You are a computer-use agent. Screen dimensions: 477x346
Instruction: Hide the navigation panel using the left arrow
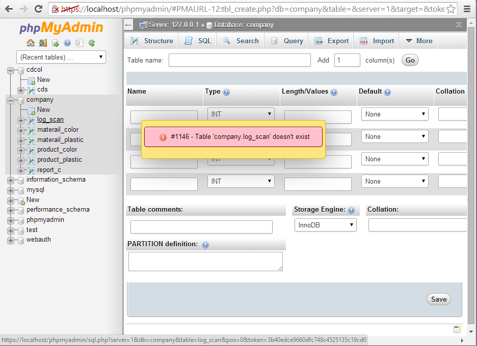127,24
